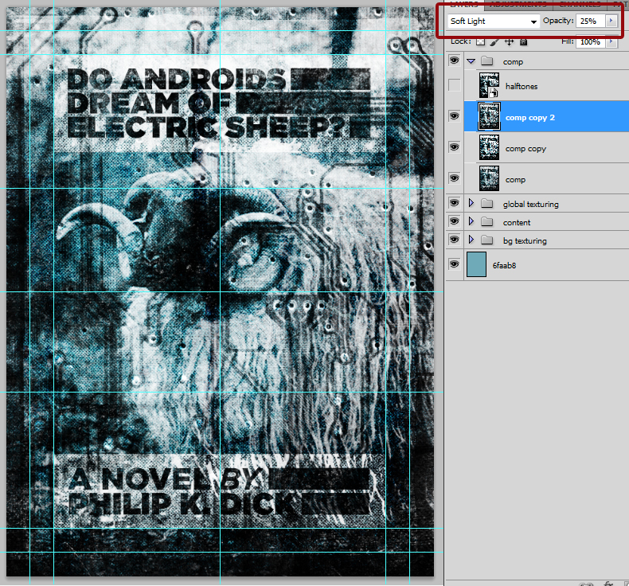Open the Soft Light blend mode dropdown

[493, 21]
